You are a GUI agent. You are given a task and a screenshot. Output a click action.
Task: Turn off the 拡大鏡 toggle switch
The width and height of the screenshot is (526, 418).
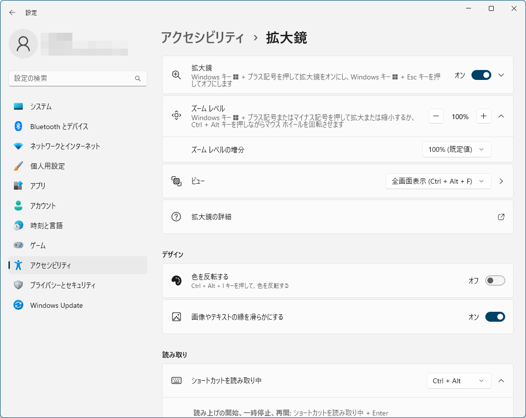tap(481, 75)
